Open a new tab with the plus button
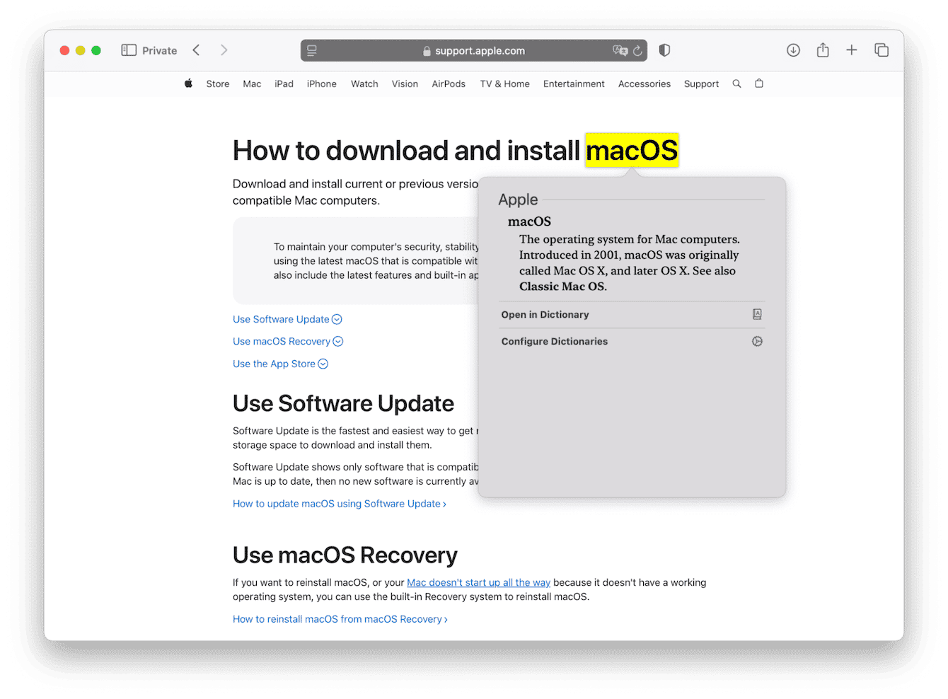The width and height of the screenshot is (948, 699). [852, 50]
